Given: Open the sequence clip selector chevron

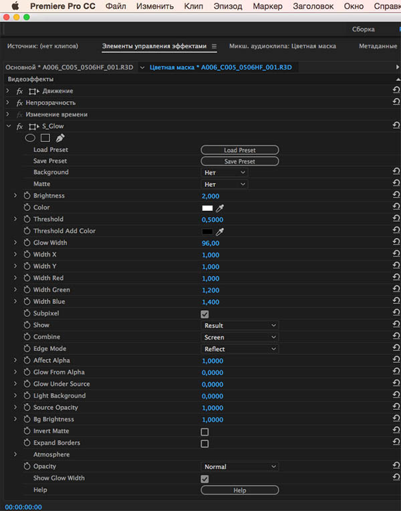Looking at the screenshot, I should (142, 68).
